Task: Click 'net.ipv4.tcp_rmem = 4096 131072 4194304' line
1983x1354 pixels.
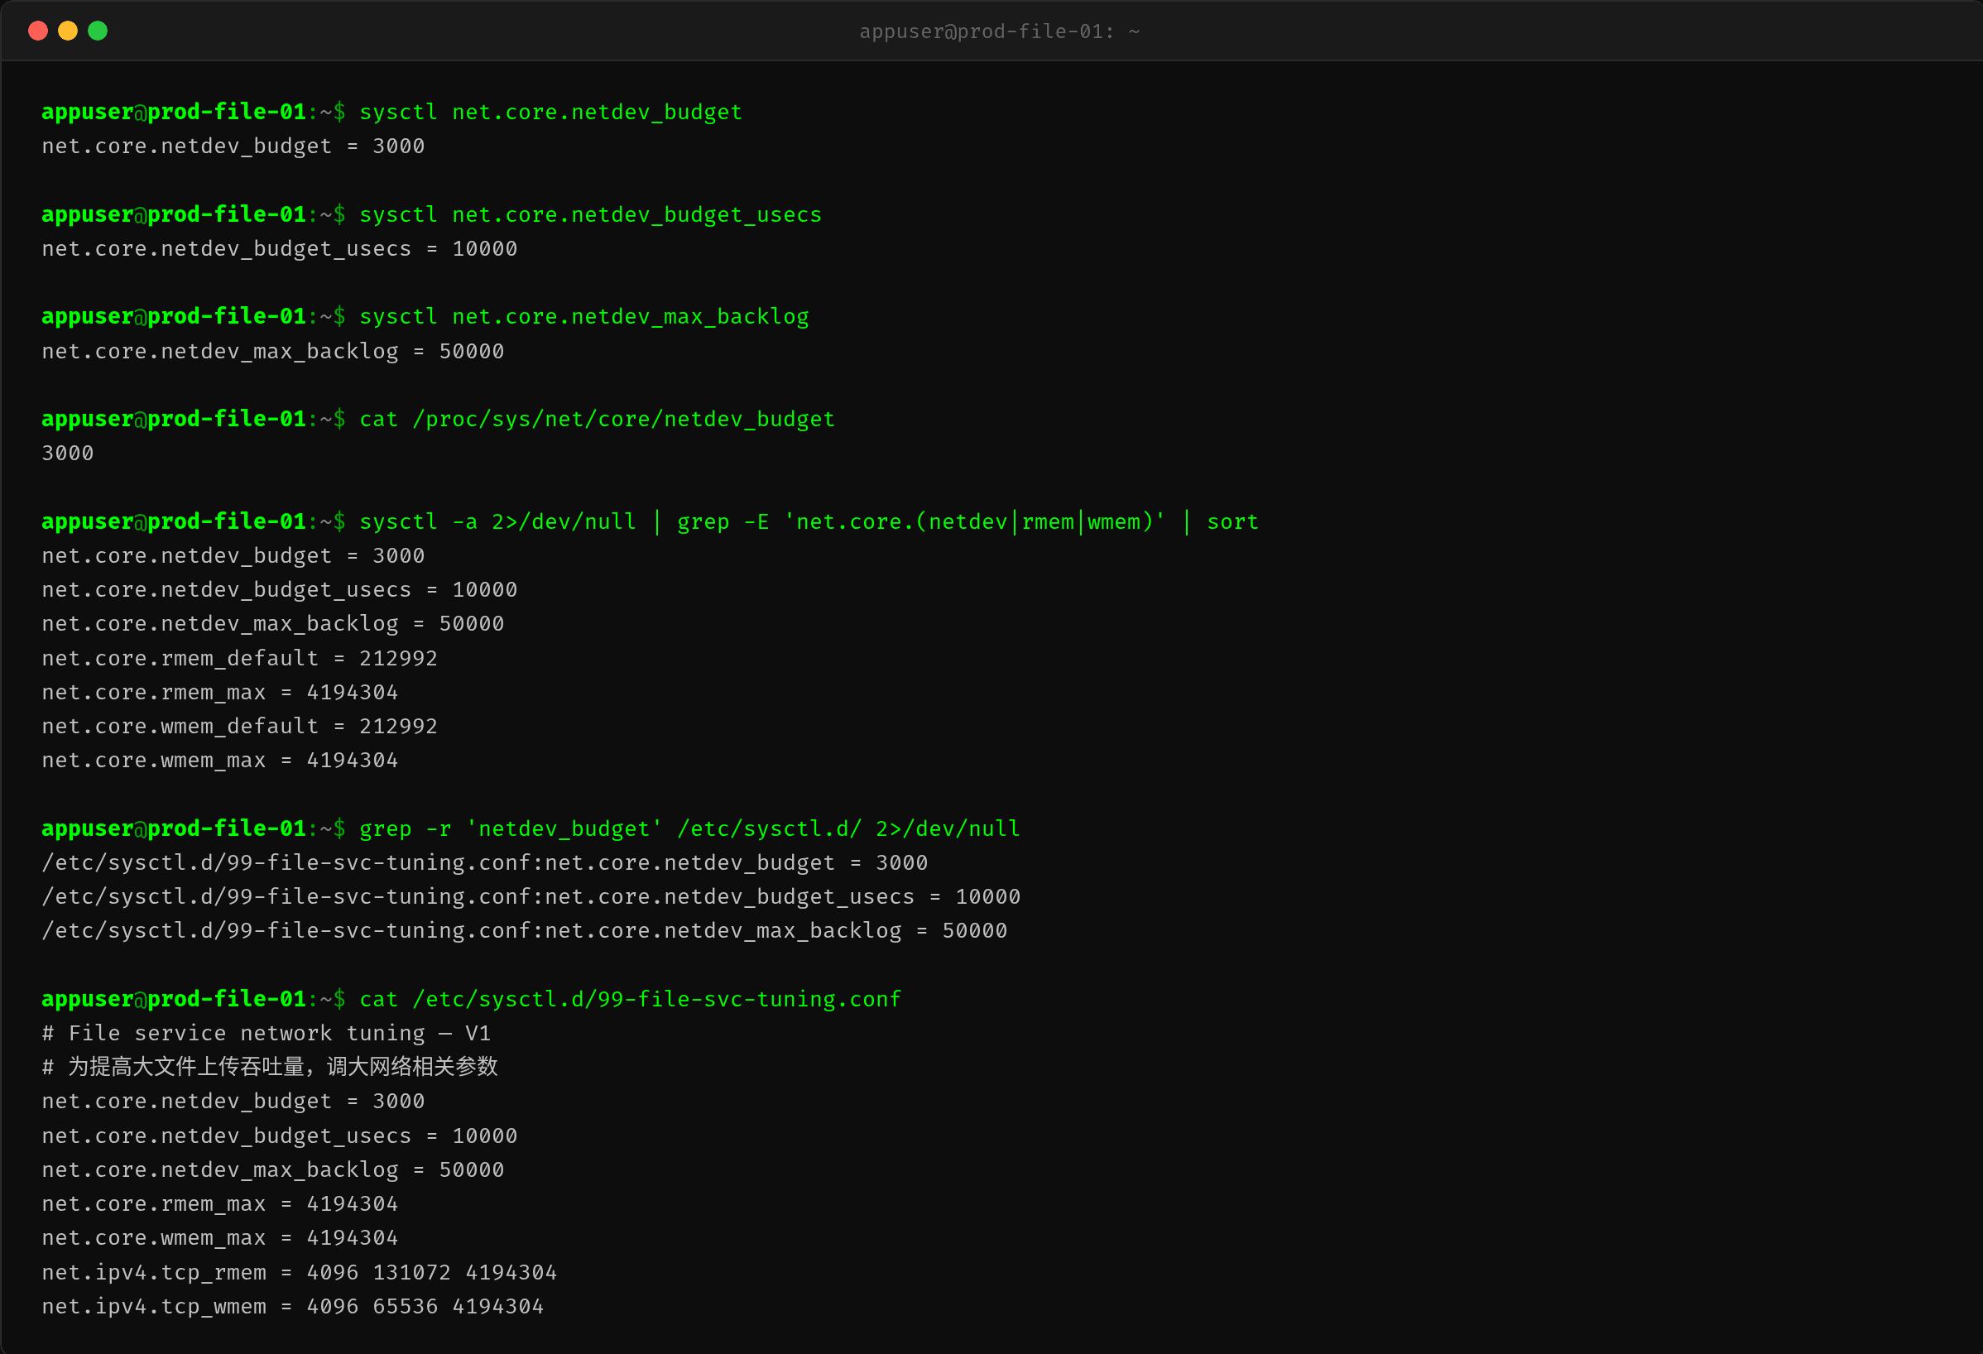Action: pyautogui.click(x=300, y=1272)
